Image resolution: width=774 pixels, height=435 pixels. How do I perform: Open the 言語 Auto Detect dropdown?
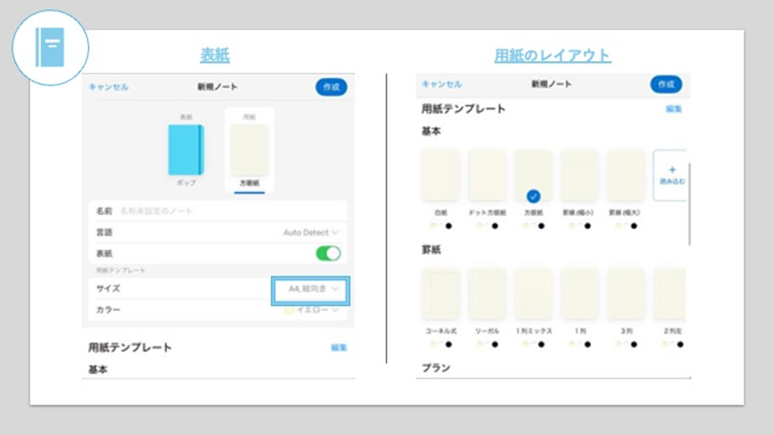click(311, 232)
